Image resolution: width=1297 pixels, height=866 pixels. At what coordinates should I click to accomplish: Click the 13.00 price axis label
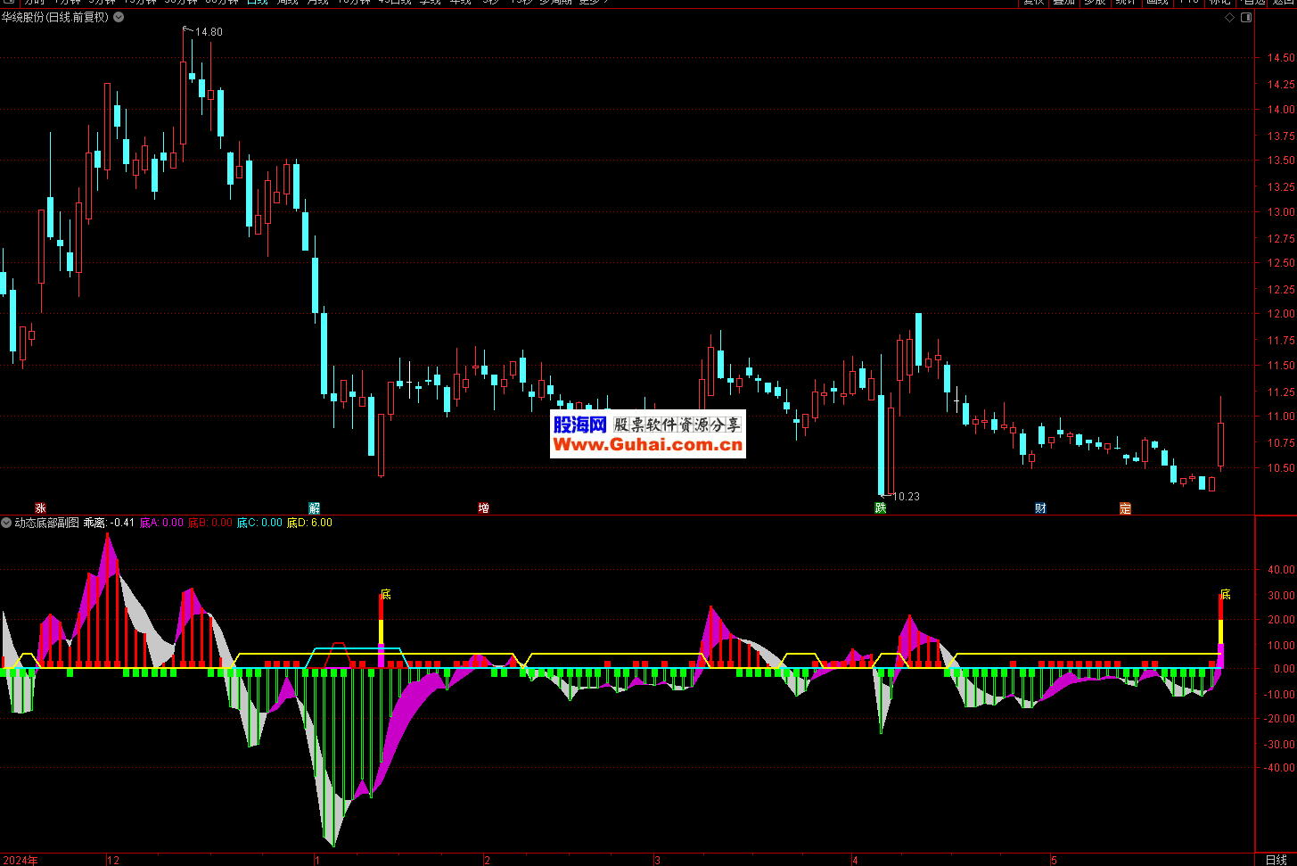click(x=1282, y=212)
